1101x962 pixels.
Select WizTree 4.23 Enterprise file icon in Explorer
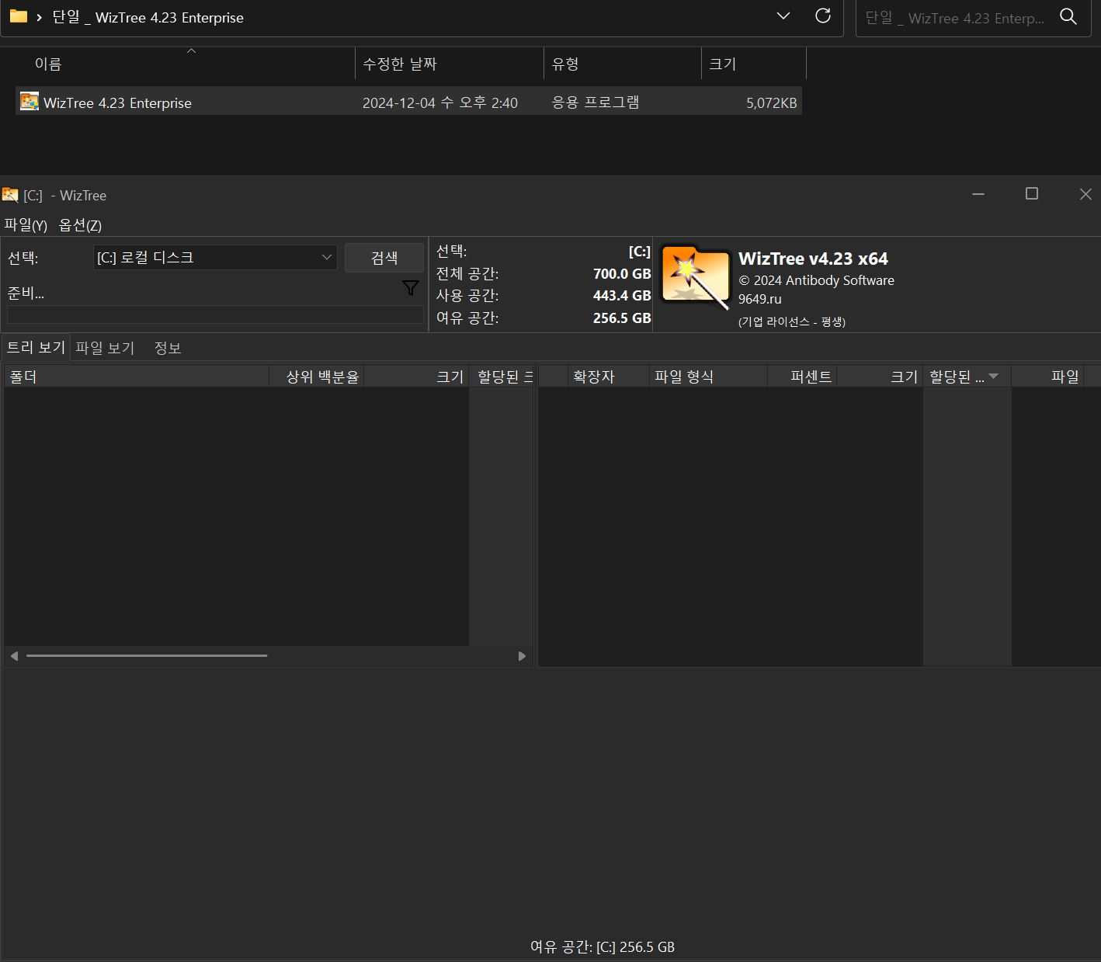[x=30, y=102]
